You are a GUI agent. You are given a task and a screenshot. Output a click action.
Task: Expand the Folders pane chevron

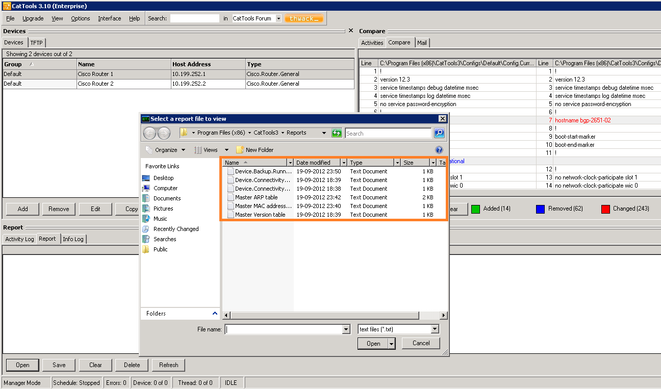(215, 314)
